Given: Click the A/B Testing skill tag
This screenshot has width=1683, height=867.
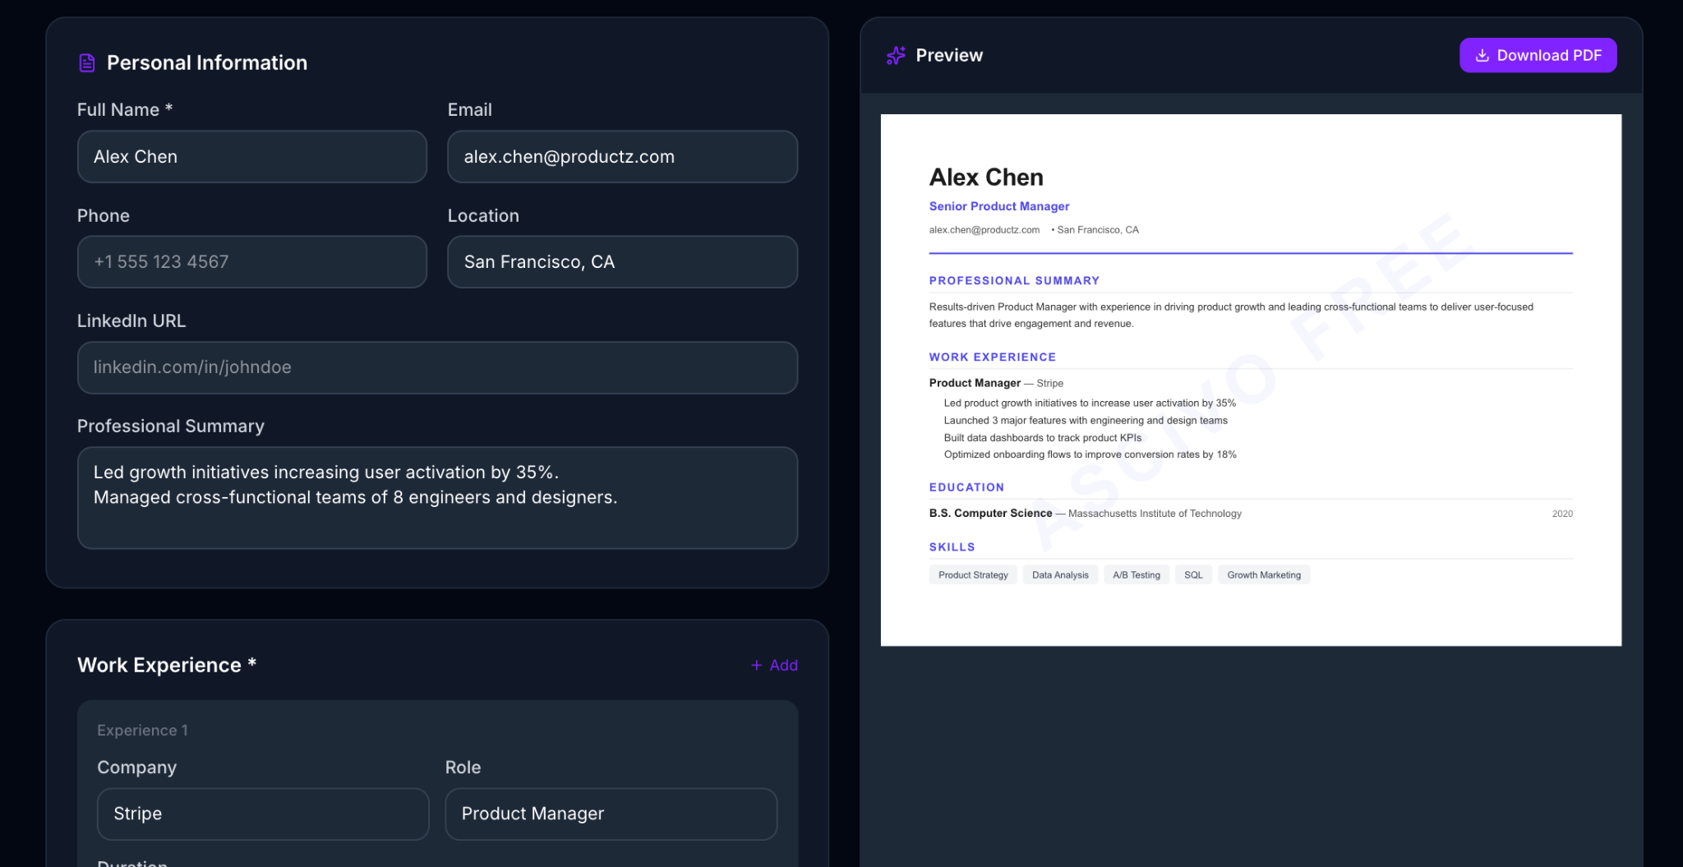Looking at the screenshot, I should pos(1137,574).
